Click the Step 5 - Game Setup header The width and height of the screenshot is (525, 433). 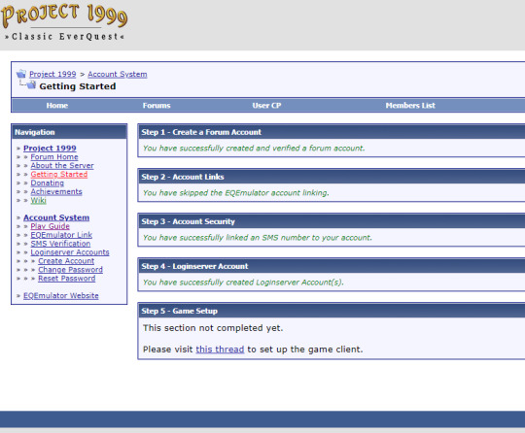[x=332, y=311]
